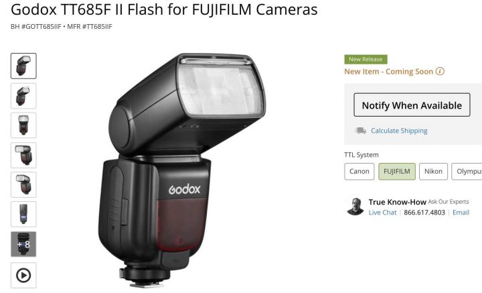Choose the Olympus TTL system option
The width and height of the screenshot is (482, 293).
467,172
